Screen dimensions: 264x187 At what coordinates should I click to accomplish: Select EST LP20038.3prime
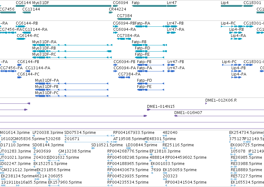pyautogui.click(x=34, y=135)
